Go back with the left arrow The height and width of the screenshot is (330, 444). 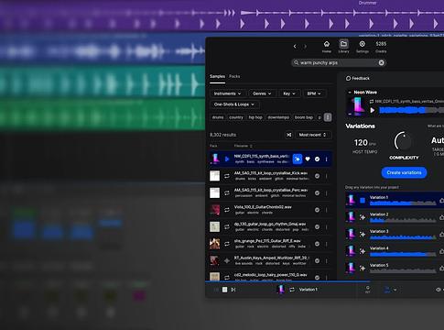[x=295, y=47]
